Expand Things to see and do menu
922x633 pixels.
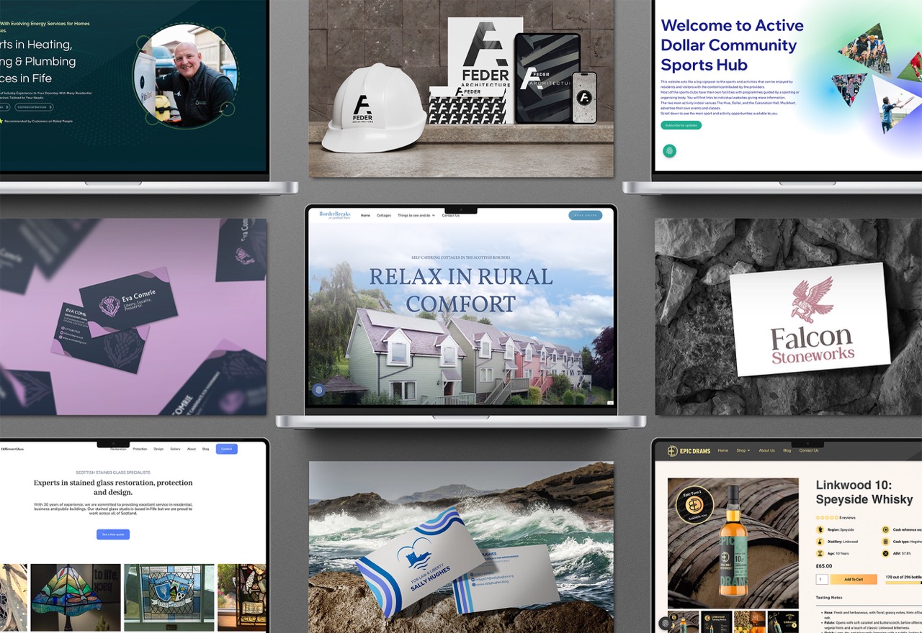pyautogui.click(x=416, y=215)
